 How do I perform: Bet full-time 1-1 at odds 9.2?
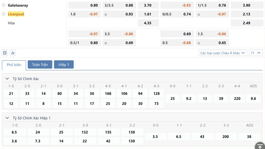189,98
